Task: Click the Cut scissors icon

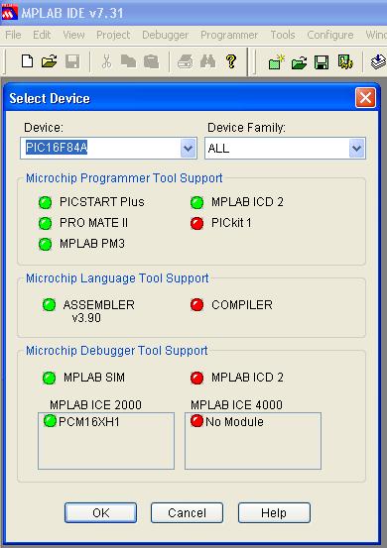Action: tap(106, 61)
